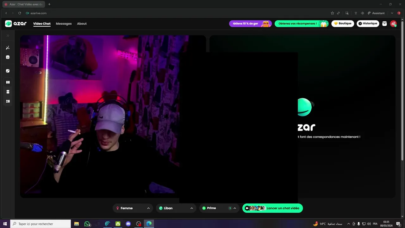Open File Explorer from taskbar

(77, 224)
